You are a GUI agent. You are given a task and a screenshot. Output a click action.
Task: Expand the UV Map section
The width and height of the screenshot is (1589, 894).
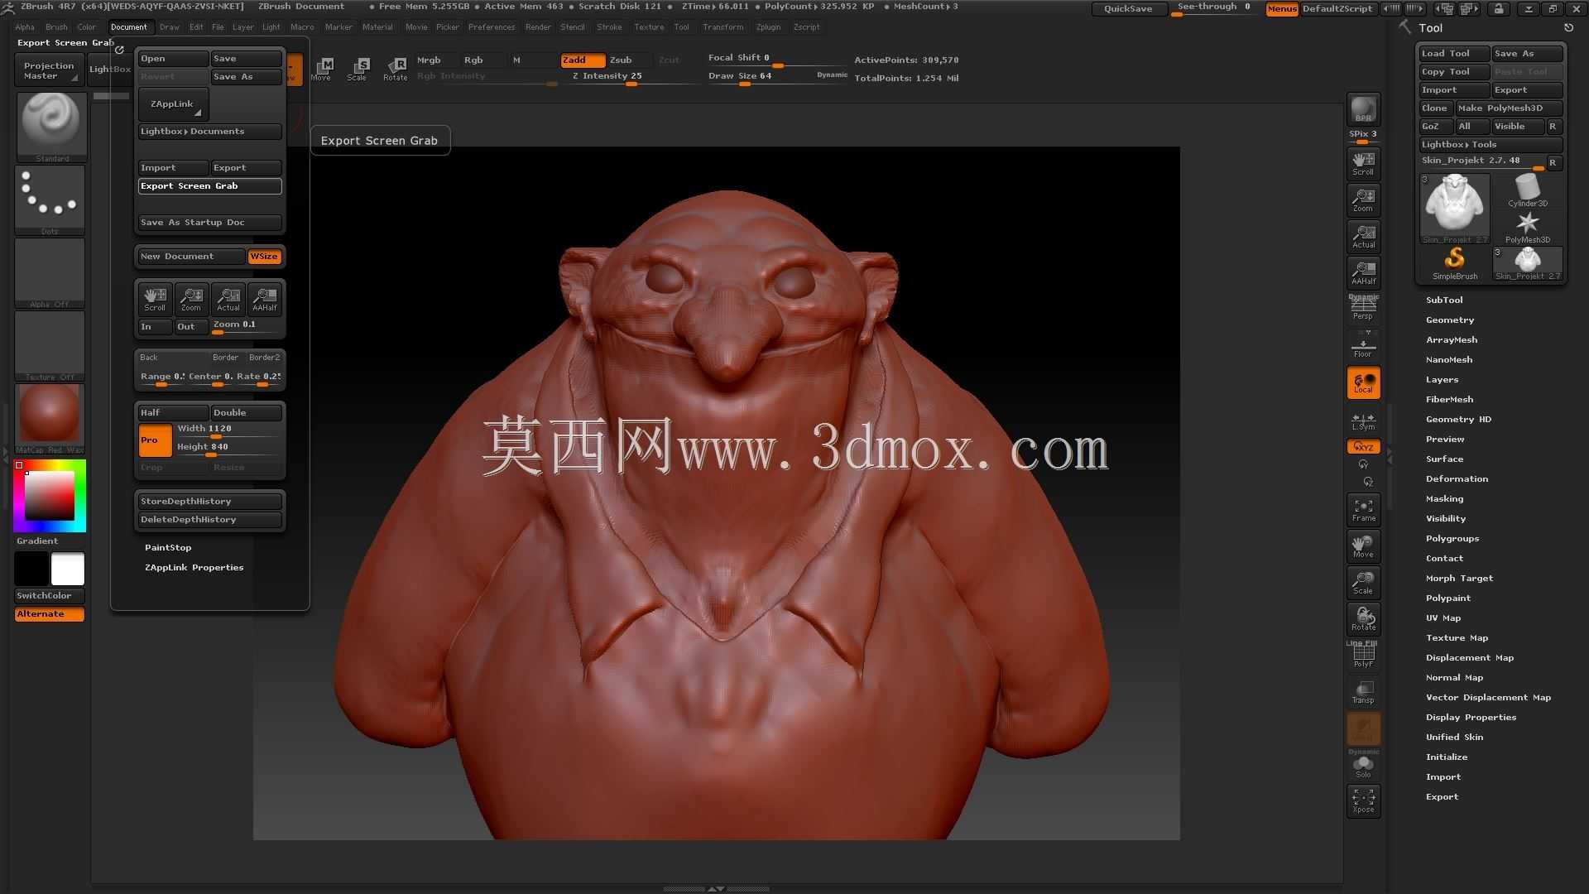(1443, 618)
